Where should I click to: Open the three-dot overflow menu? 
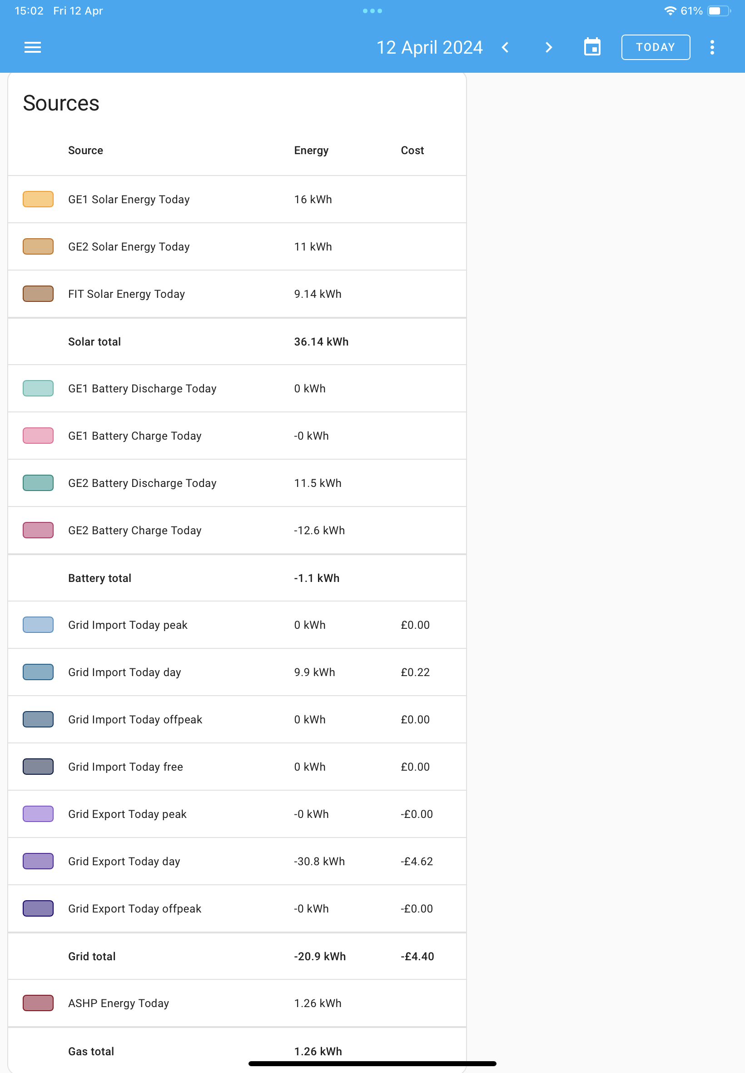click(712, 47)
